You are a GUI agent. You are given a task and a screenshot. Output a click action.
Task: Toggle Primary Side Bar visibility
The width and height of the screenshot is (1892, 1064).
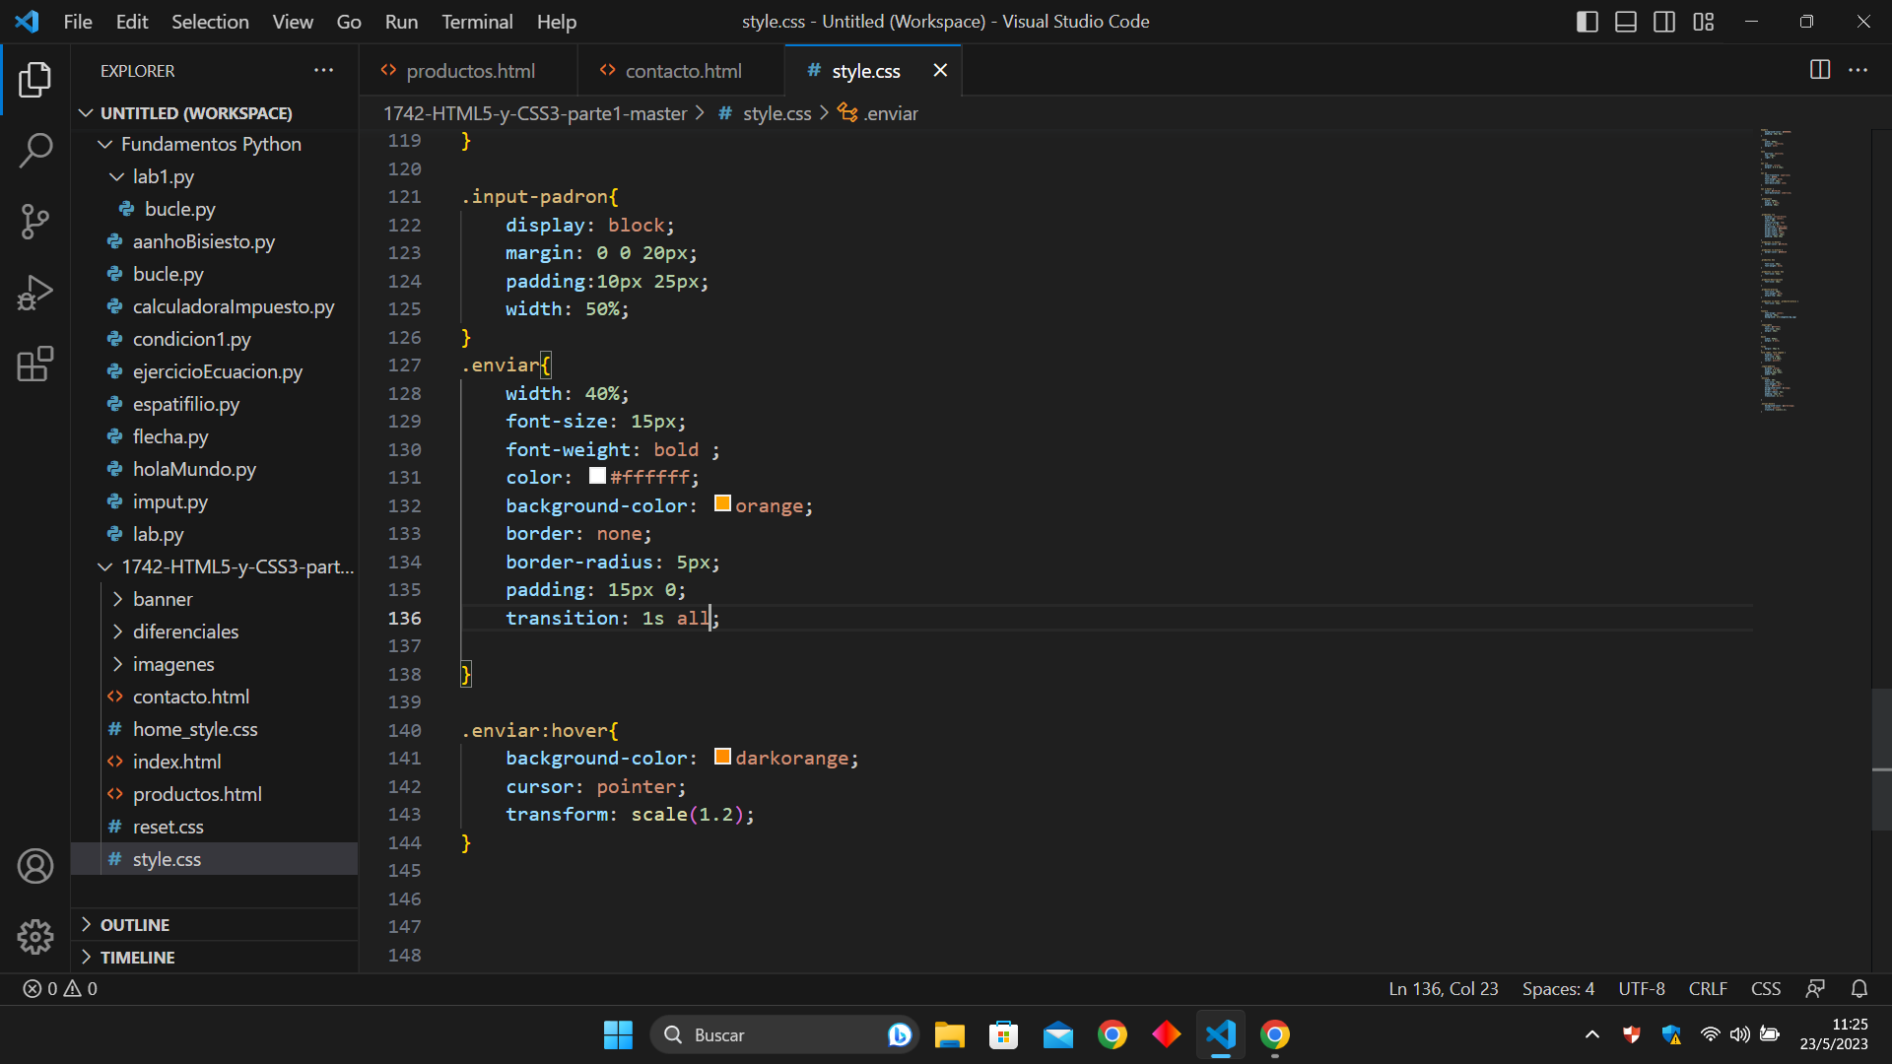pos(1588,22)
